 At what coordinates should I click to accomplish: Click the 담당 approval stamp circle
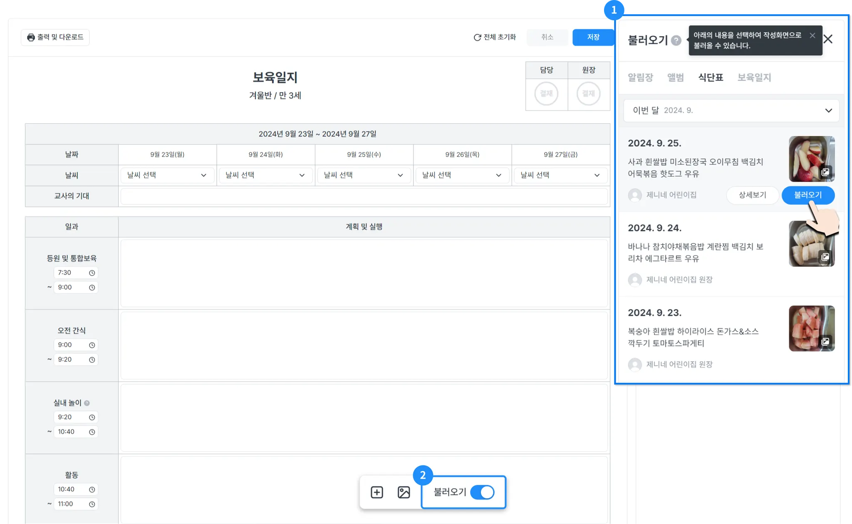click(546, 94)
